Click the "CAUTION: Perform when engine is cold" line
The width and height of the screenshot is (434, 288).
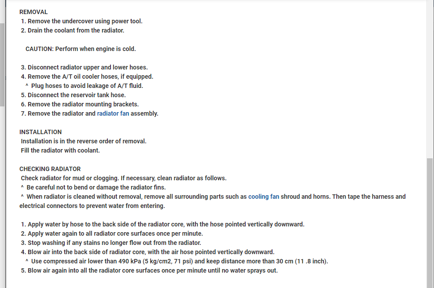[81, 49]
